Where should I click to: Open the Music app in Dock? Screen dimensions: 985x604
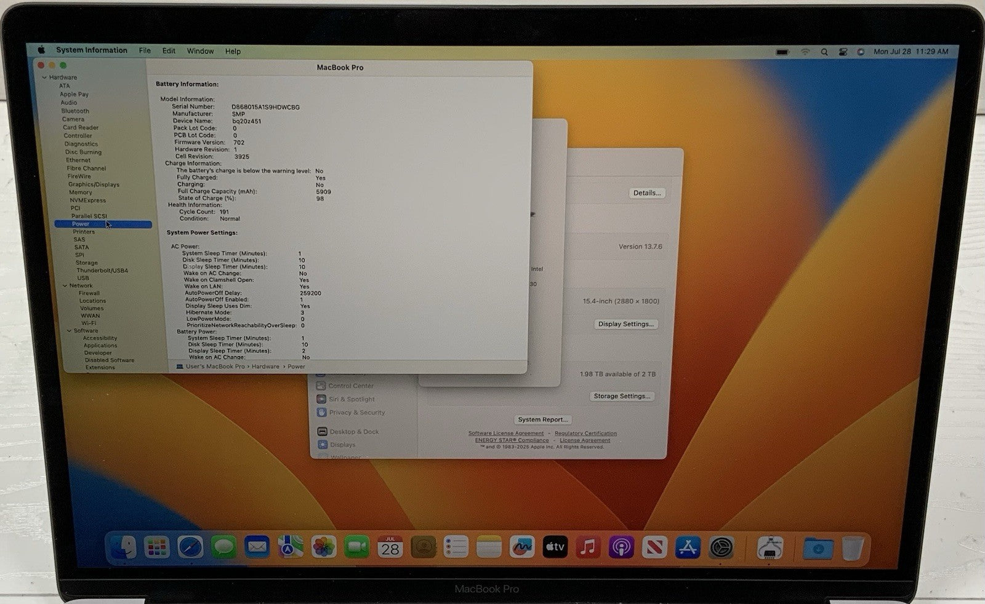click(588, 546)
